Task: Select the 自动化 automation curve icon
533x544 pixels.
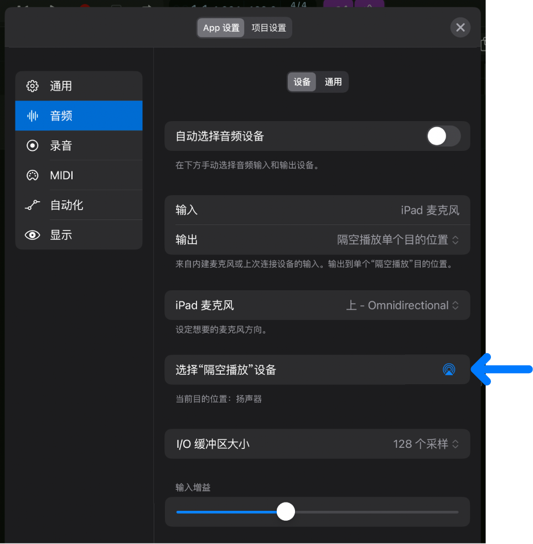Action: [32, 205]
